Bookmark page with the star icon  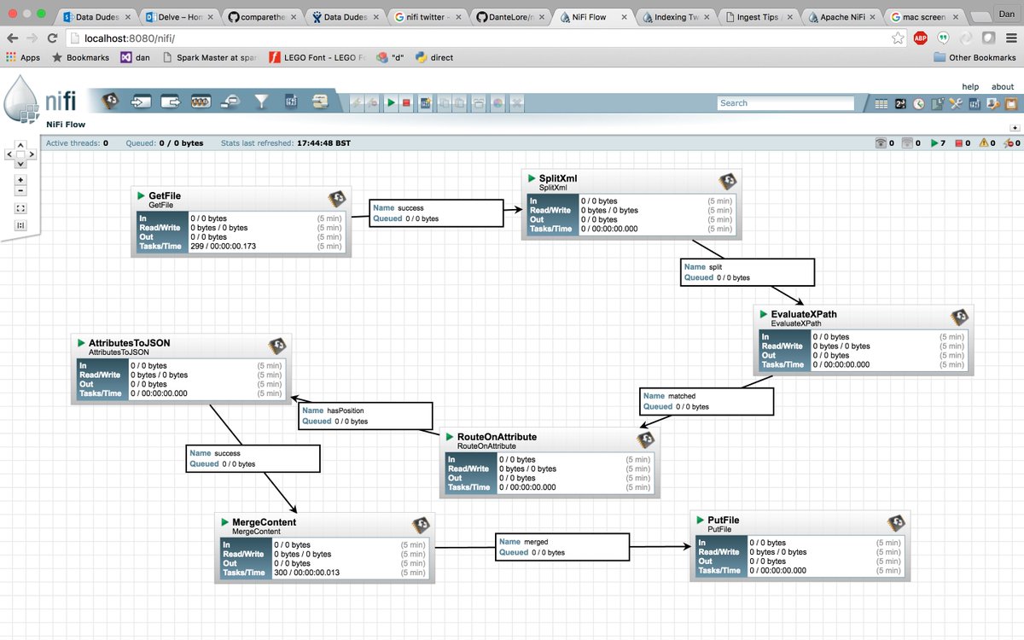click(898, 38)
